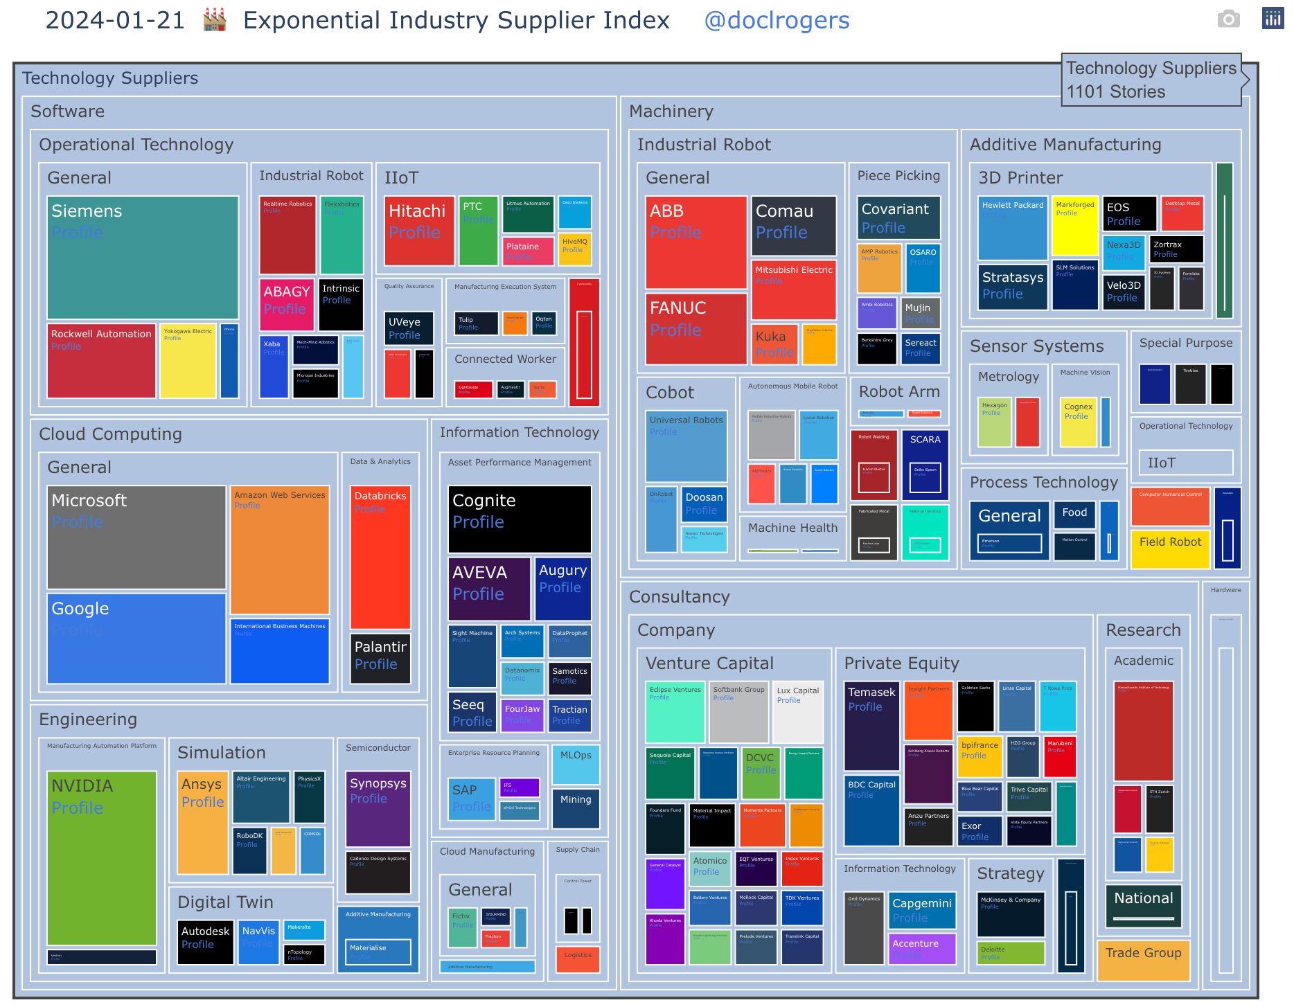Screen dimensions: 1294x1007
Task: Expand the Additive Manufacturing group header
Action: point(1065,145)
